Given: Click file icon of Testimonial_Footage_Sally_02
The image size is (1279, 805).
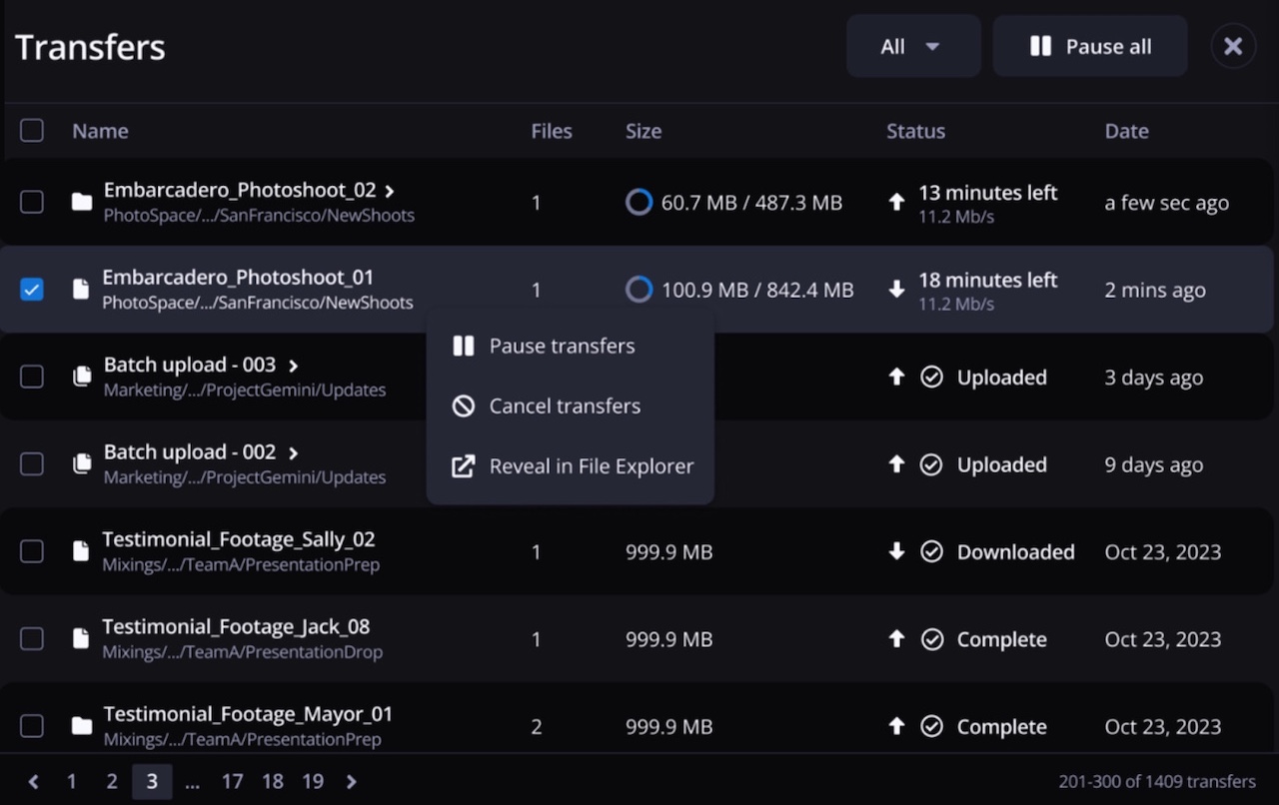Looking at the screenshot, I should [x=81, y=551].
